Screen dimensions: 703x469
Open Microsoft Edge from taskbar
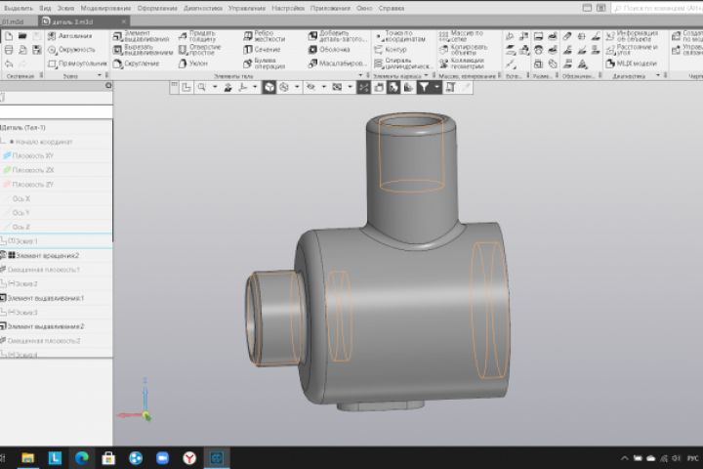pos(82,458)
